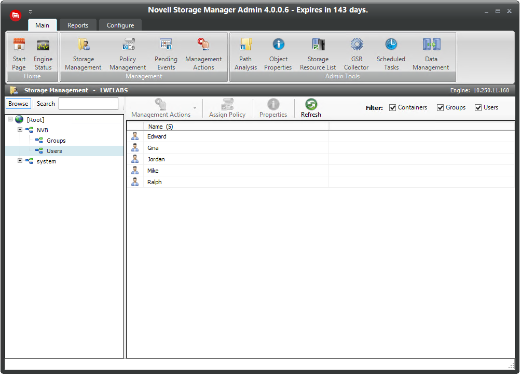Click the Ralph user icon
The height and width of the screenshot is (375, 521).
click(135, 182)
